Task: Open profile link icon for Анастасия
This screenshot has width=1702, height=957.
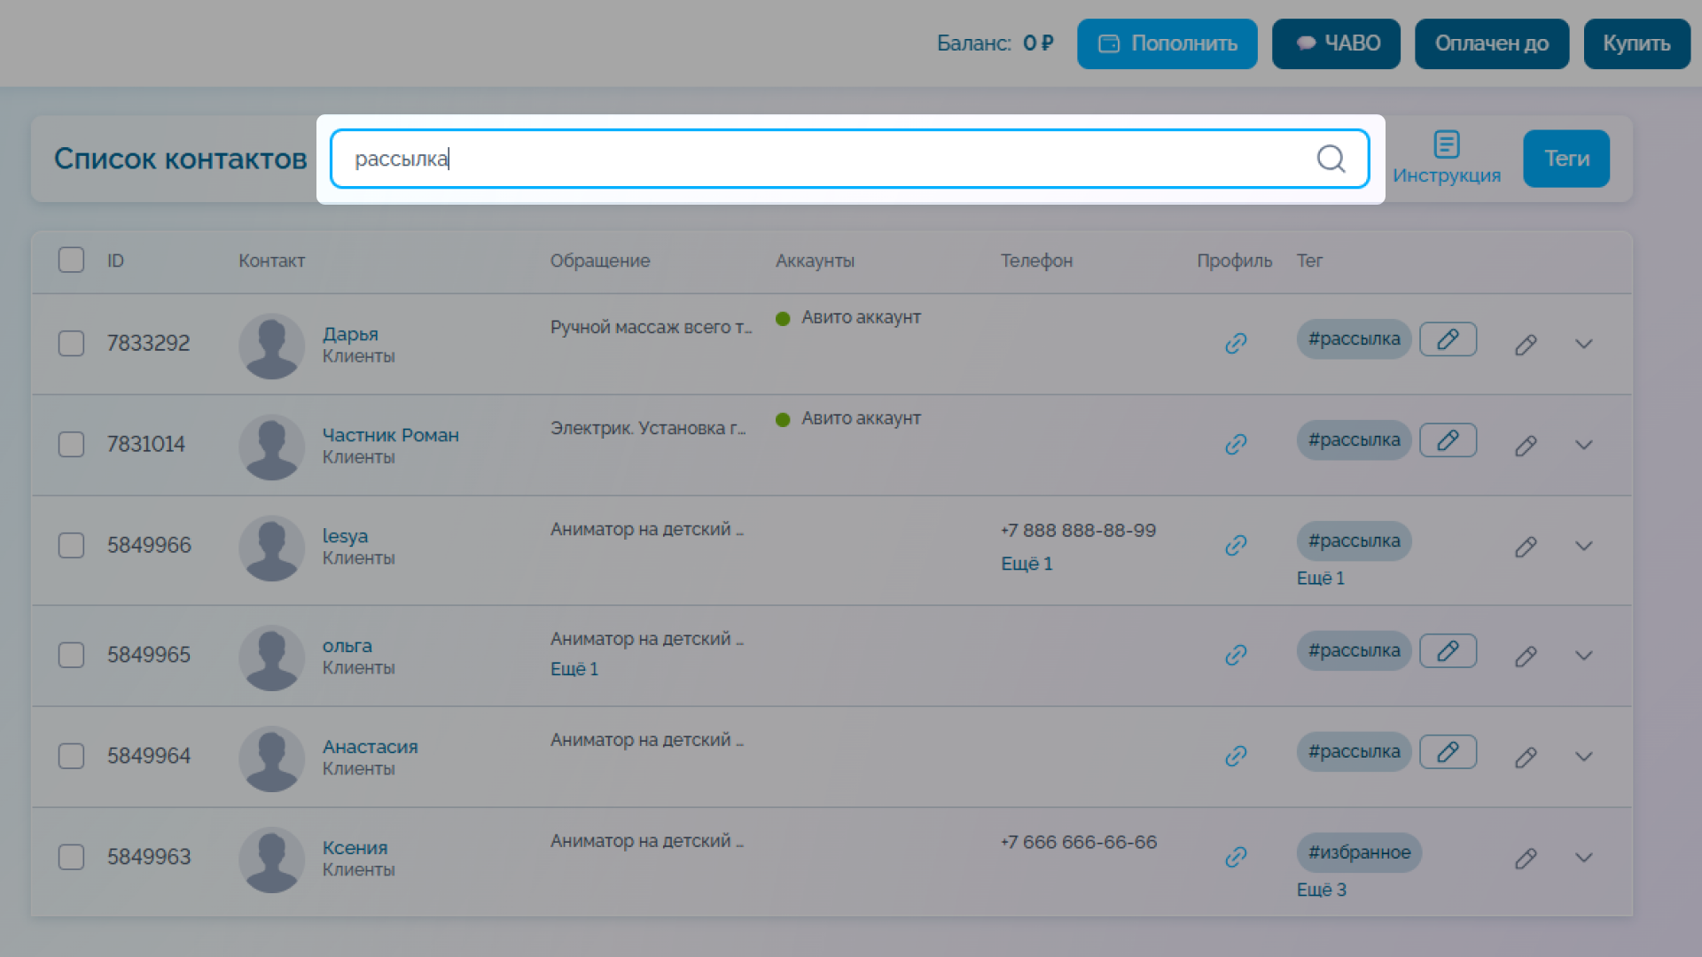Action: [1236, 756]
